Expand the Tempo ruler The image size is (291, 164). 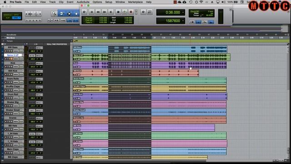[4, 41]
